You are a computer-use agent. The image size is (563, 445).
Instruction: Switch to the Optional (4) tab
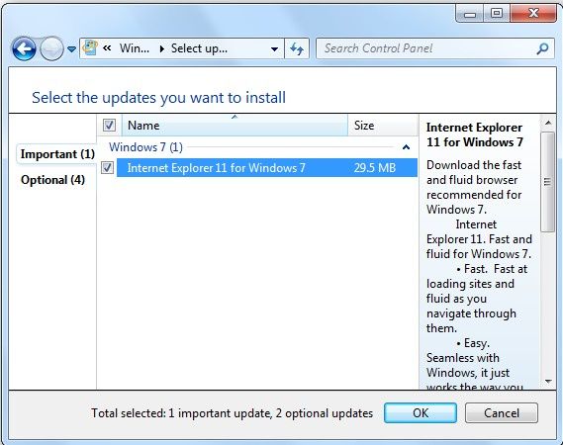(x=53, y=180)
